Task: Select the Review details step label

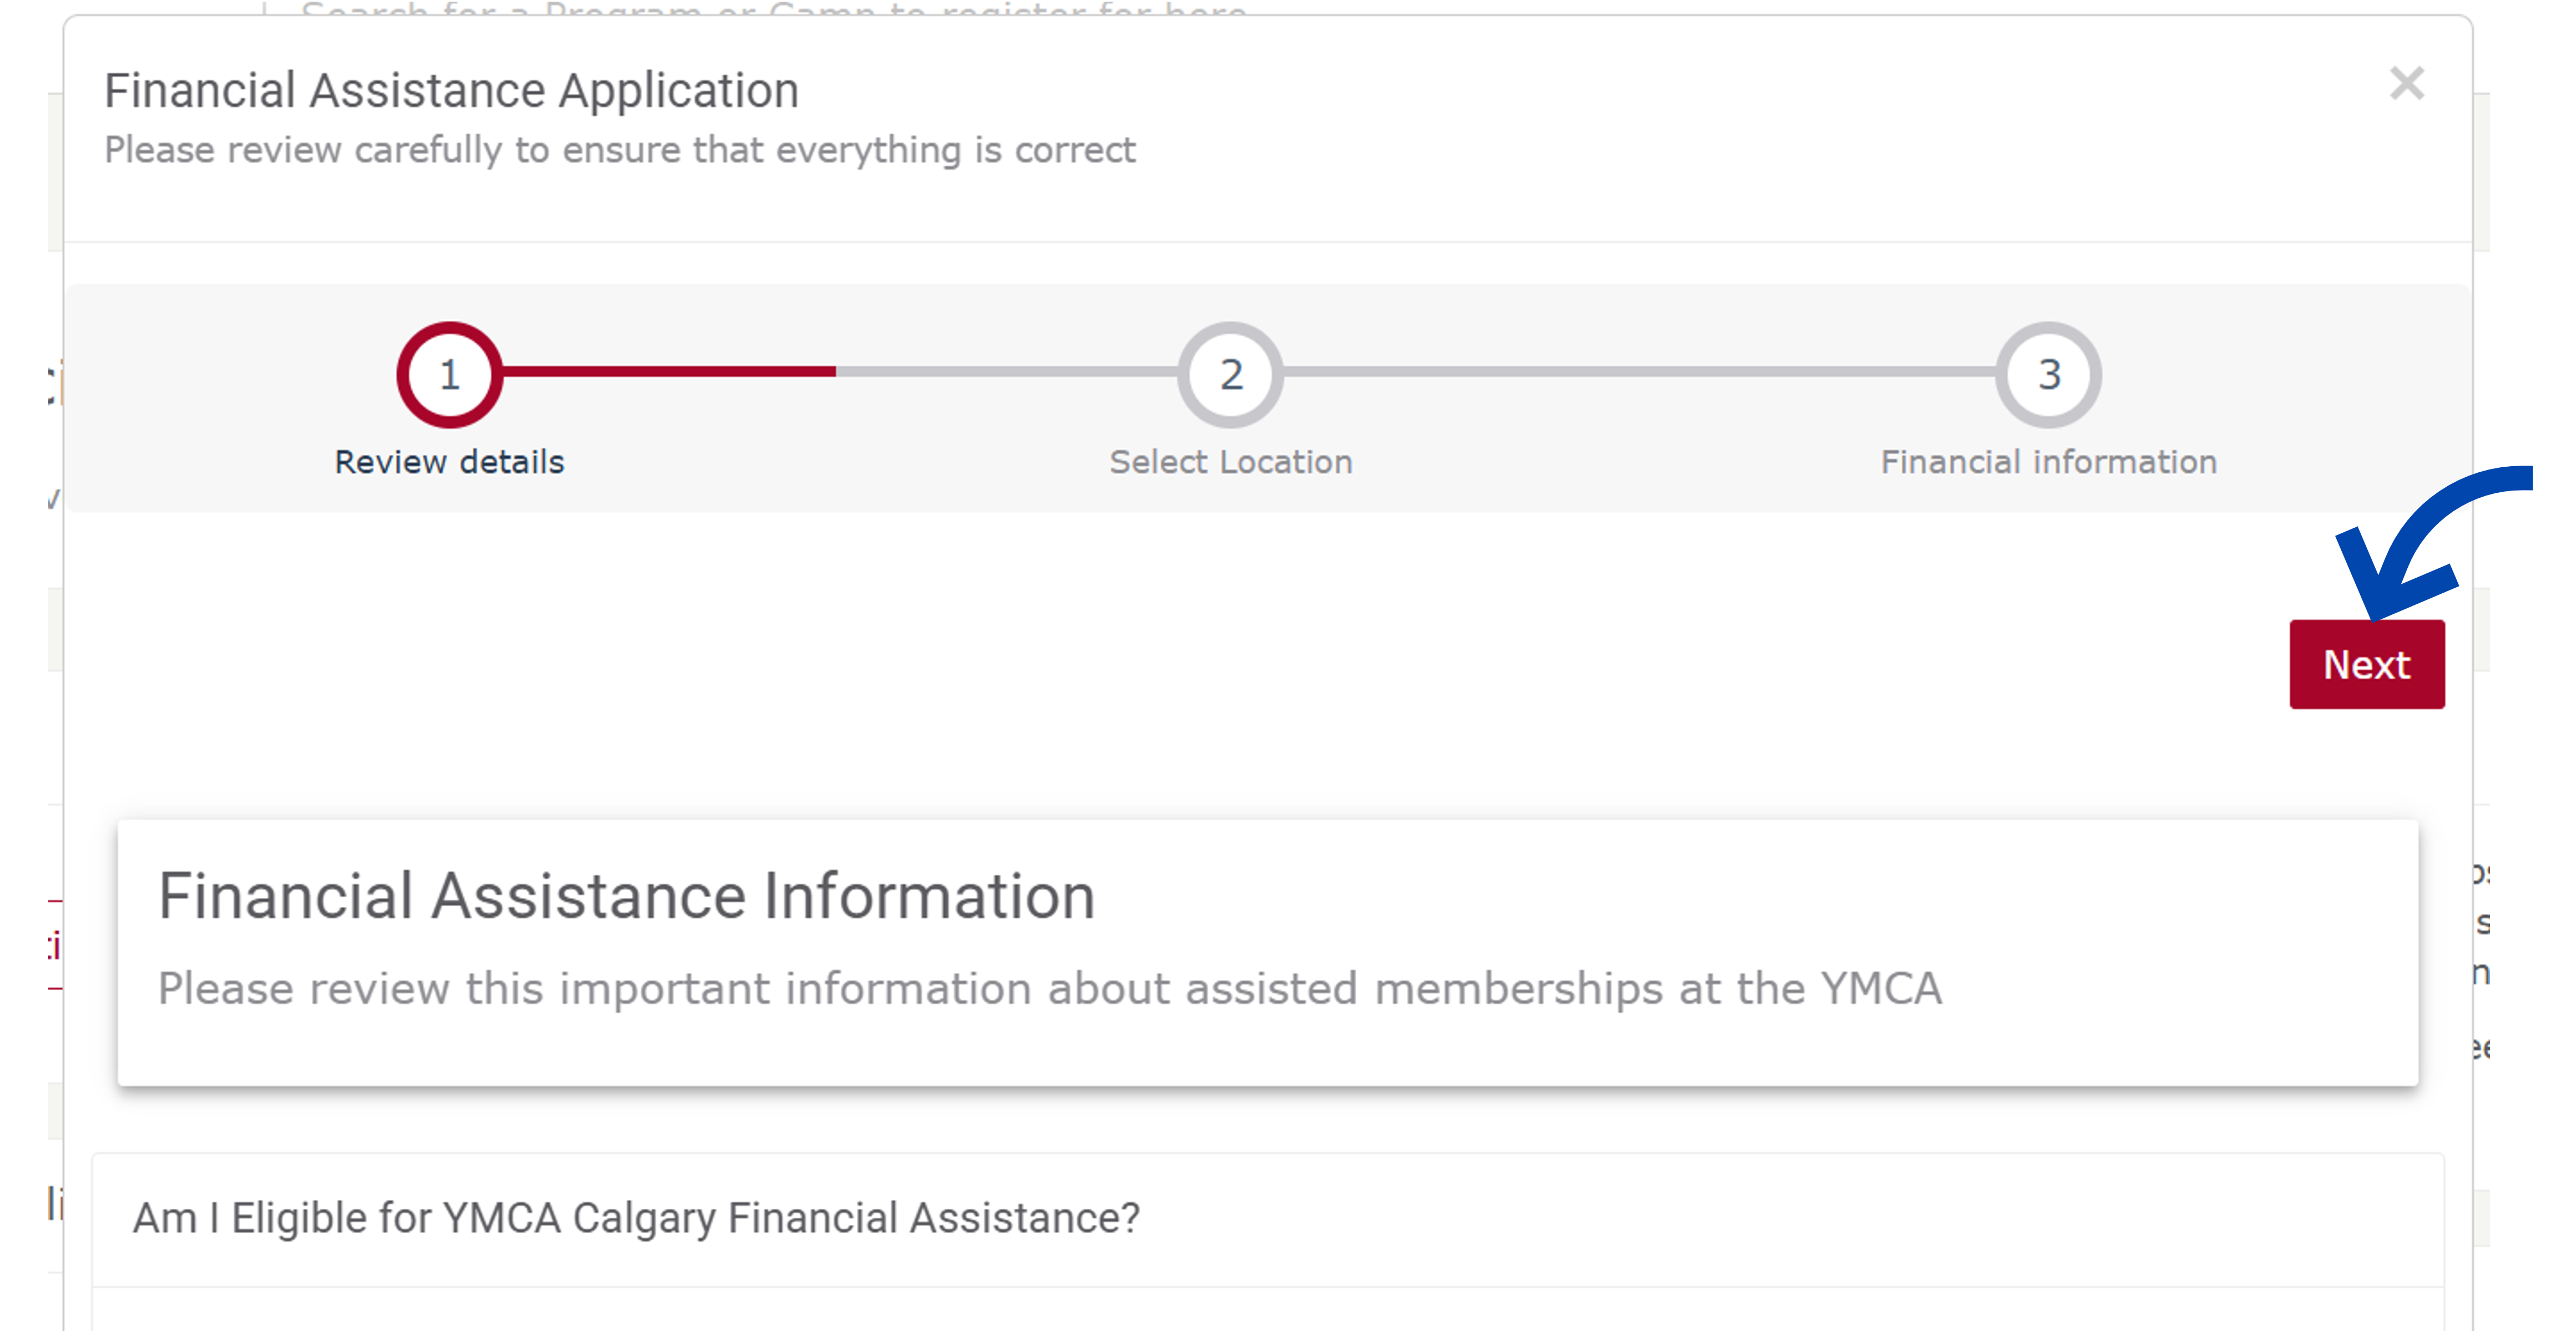Action: pos(449,462)
